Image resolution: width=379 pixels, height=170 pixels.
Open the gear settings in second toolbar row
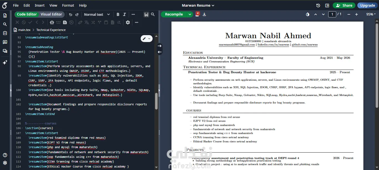pos(128,22)
